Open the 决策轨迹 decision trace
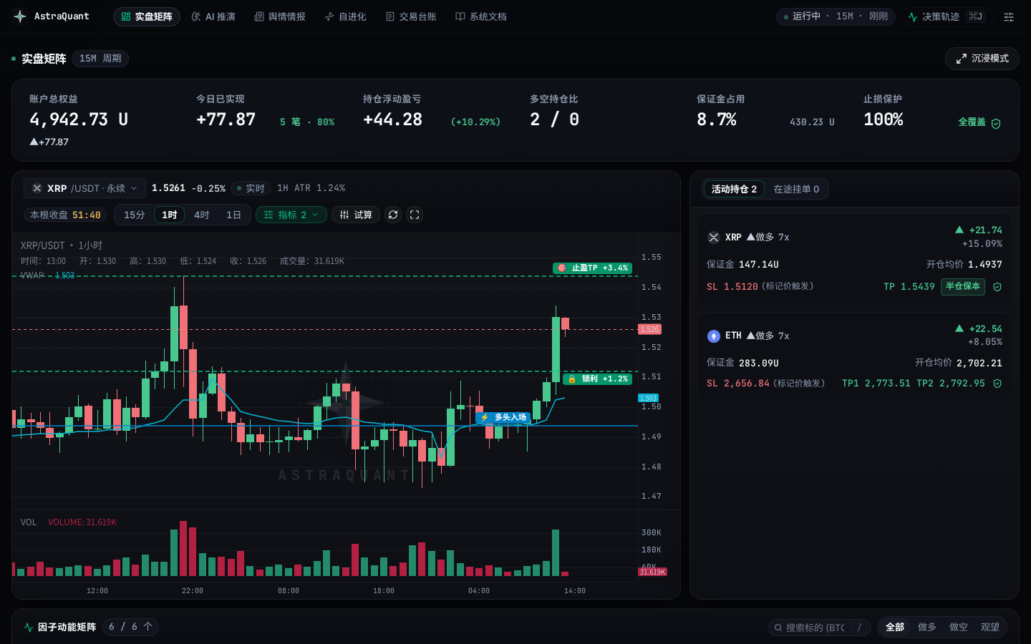This screenshot has height=644, width=1031. pos(945,16)
